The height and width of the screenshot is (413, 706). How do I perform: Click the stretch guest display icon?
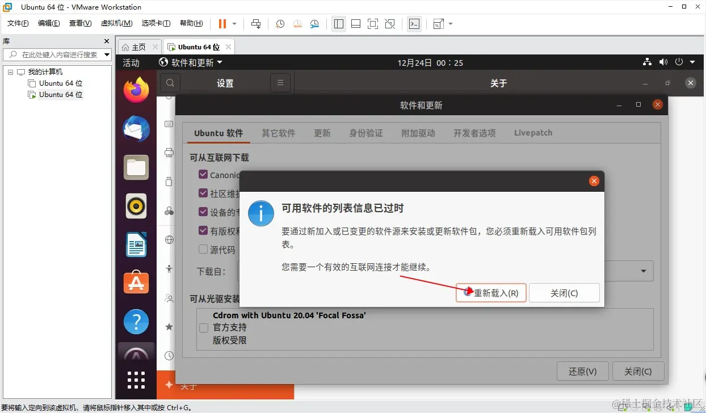click(438, 24)
